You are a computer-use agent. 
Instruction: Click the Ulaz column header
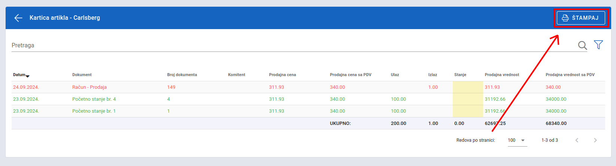coord(395,75)
